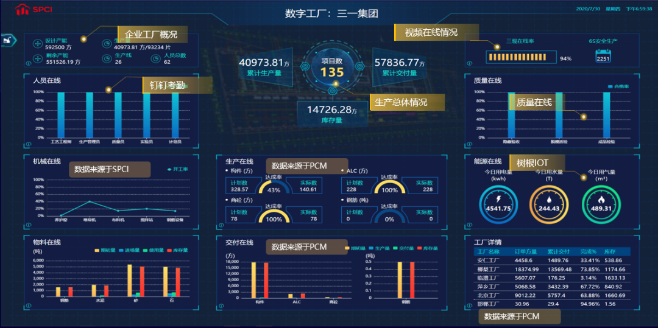Viewport: 658px width, 328px height.
Task: Click the 三现在线率 94% progress bar
Action: pyautogui.click(x=521, y=58)
